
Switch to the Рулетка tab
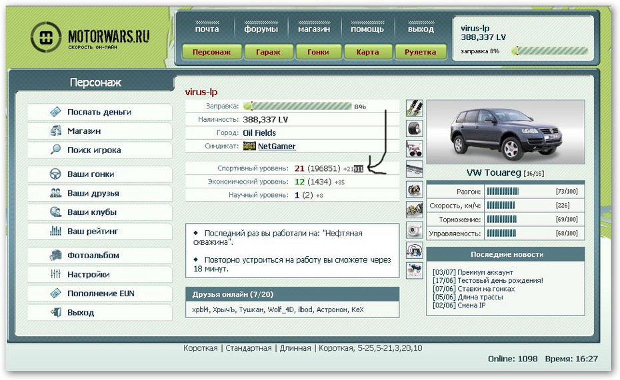point(420,52)
